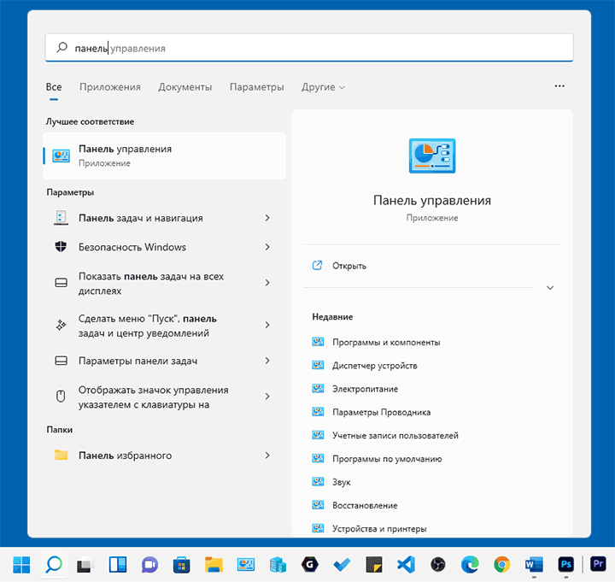Open recent item Электропитание
Image resolution: width=615 pixels, height=582 pixels.
coord(366,389)
